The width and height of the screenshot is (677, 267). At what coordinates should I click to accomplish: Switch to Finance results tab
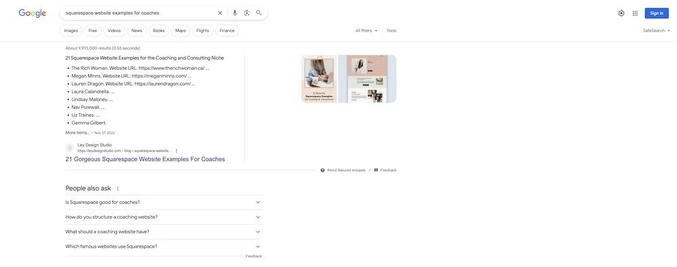(227, 30)
